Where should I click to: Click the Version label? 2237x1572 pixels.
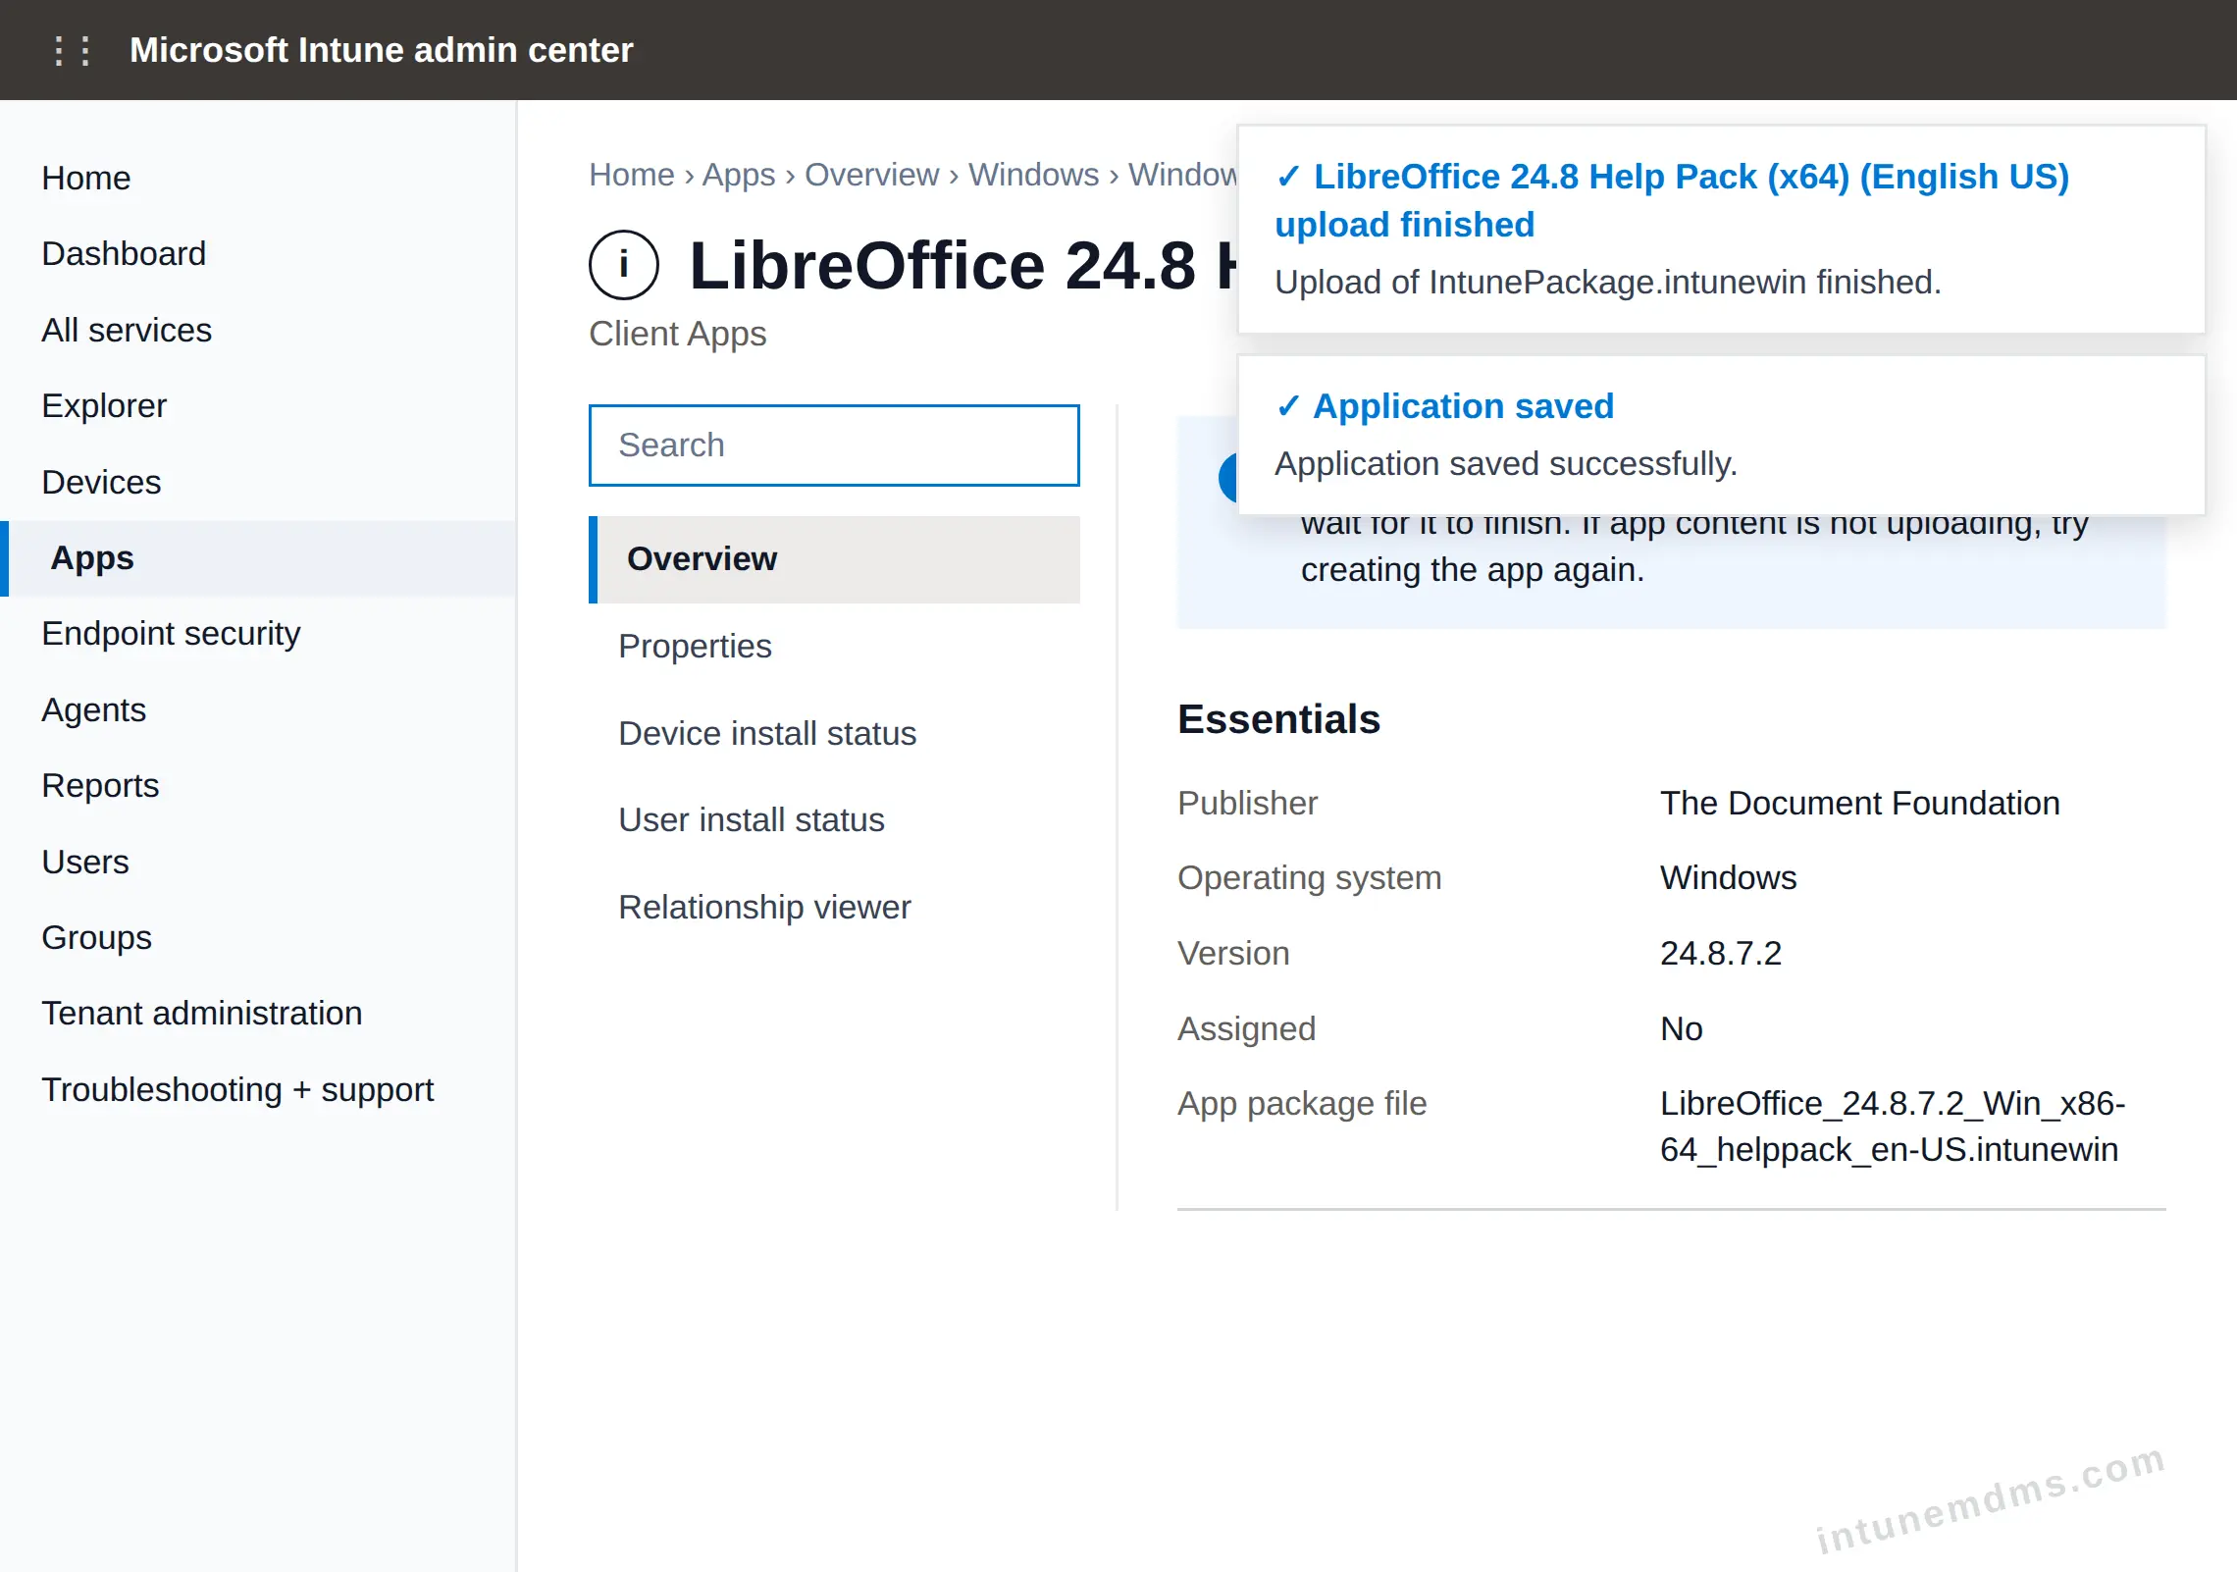1233,953
